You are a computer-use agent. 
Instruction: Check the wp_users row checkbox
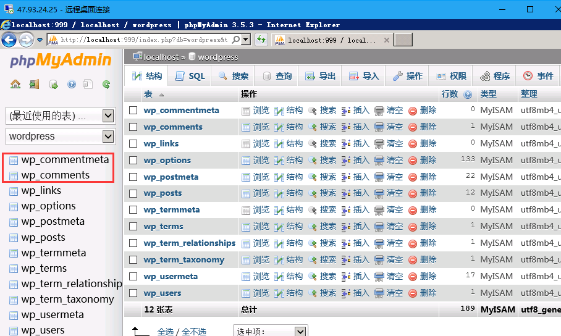(133, 293)
